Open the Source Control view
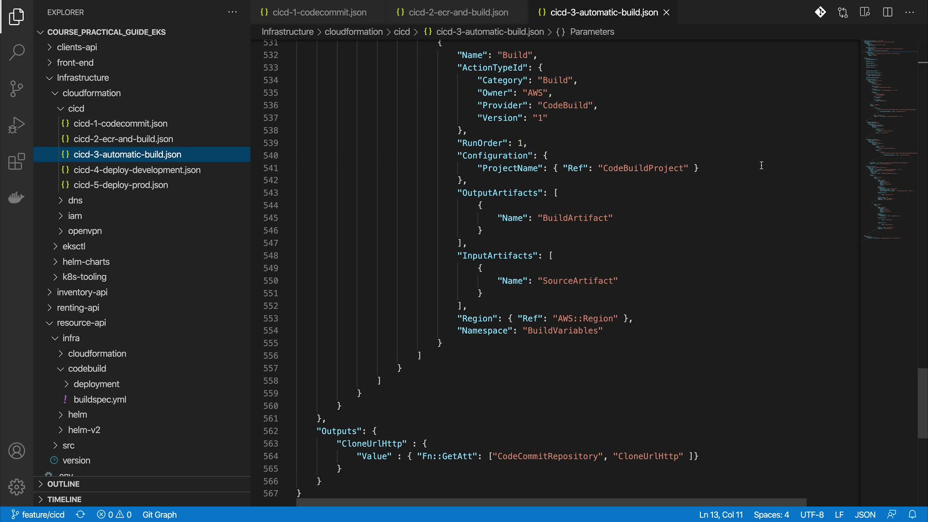Viewport: 928px width, 522px height. pos(16,88)
